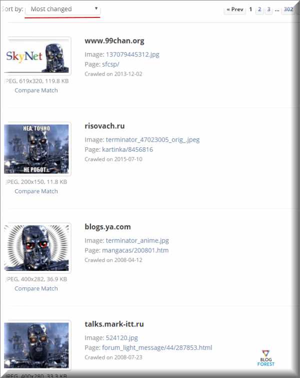Viewport: 300px width, 378px height.
Task: Select the '400x282, 36.9 KB' file info
Action: pyautogui.click(x=44, y=279)
